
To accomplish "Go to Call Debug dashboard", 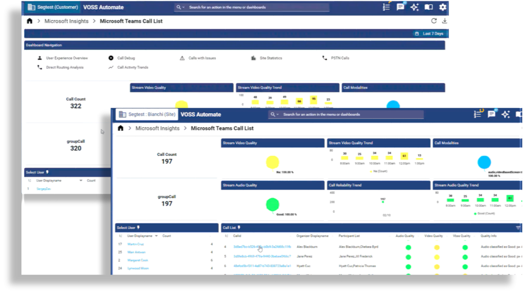I will click(126, 58).
